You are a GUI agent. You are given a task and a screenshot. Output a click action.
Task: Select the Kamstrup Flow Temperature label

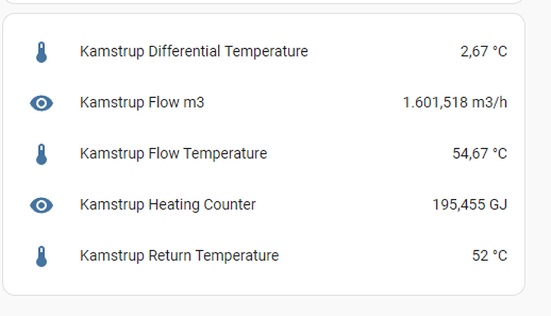coord(173,154)
